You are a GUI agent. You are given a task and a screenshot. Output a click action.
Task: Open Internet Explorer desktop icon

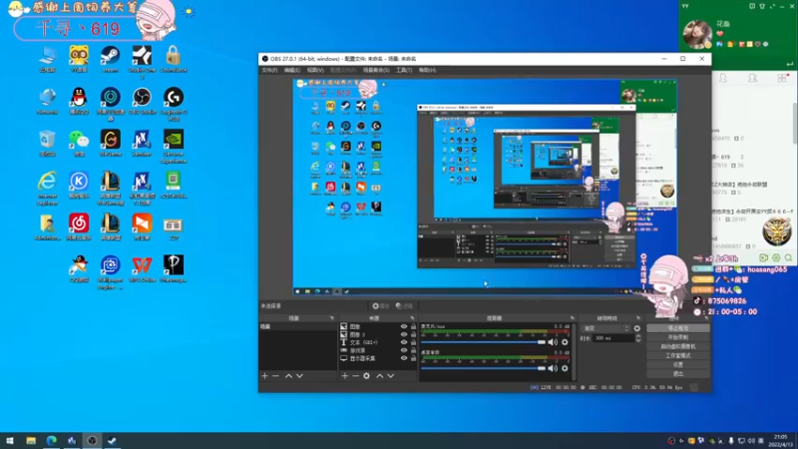click(x=47, y=189)
